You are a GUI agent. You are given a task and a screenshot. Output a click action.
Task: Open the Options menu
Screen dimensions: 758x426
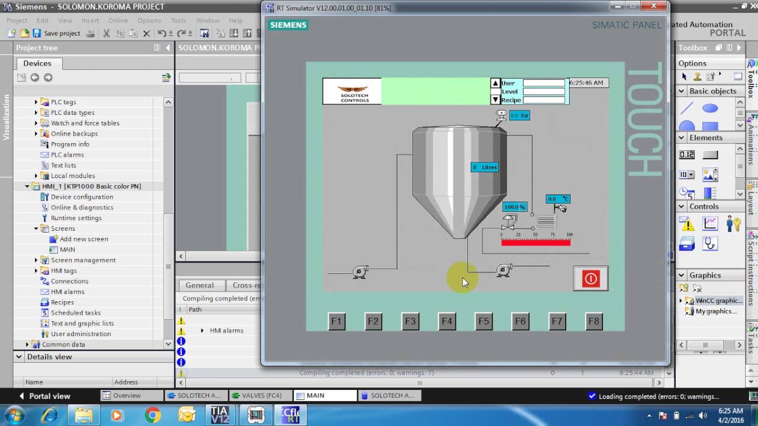coord(149,20)
